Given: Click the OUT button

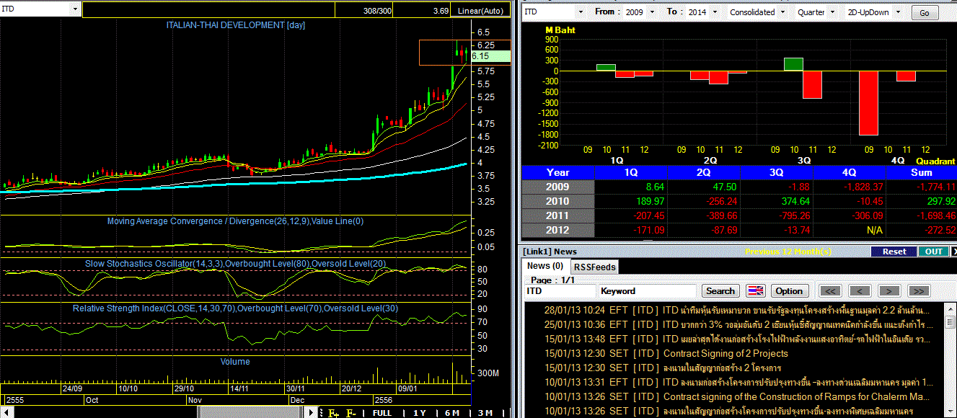Looking at the screenshot, I should 933,252.
